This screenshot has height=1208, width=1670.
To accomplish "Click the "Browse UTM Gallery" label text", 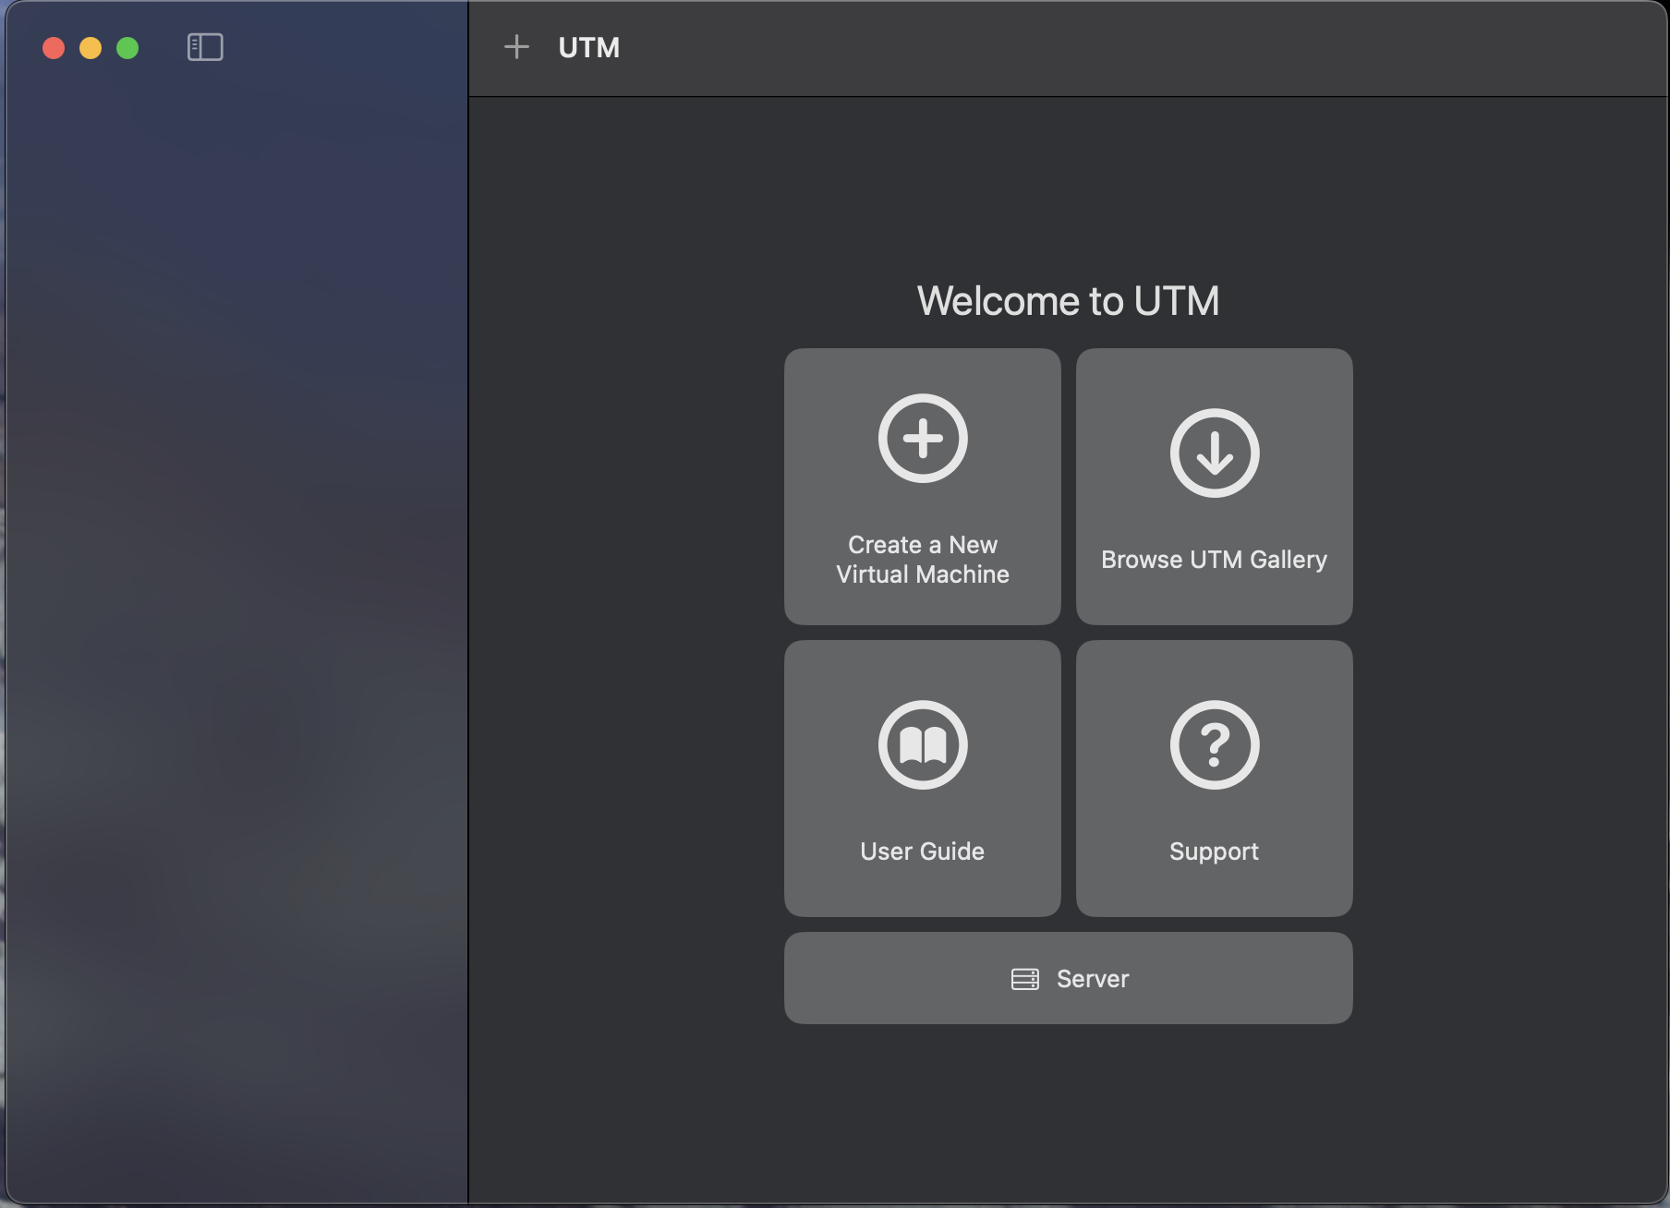I will [x=1213, y=558].
